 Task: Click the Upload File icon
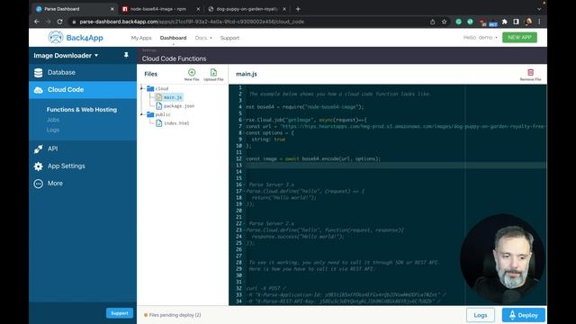[213, 72]
